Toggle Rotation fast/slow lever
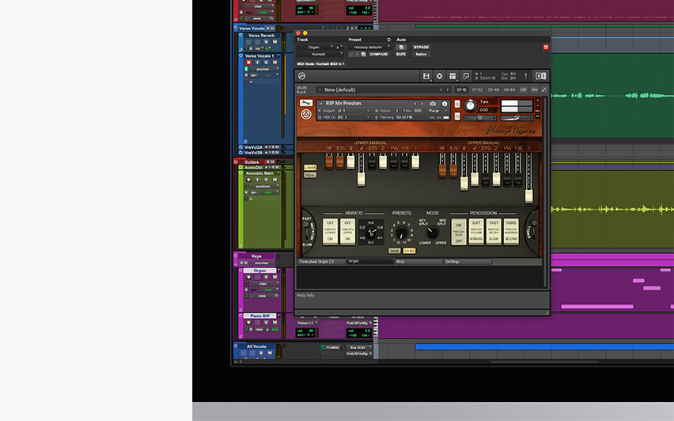Image resolution: width=674 pixels, height=421 pixels. [x=307, y=231]
